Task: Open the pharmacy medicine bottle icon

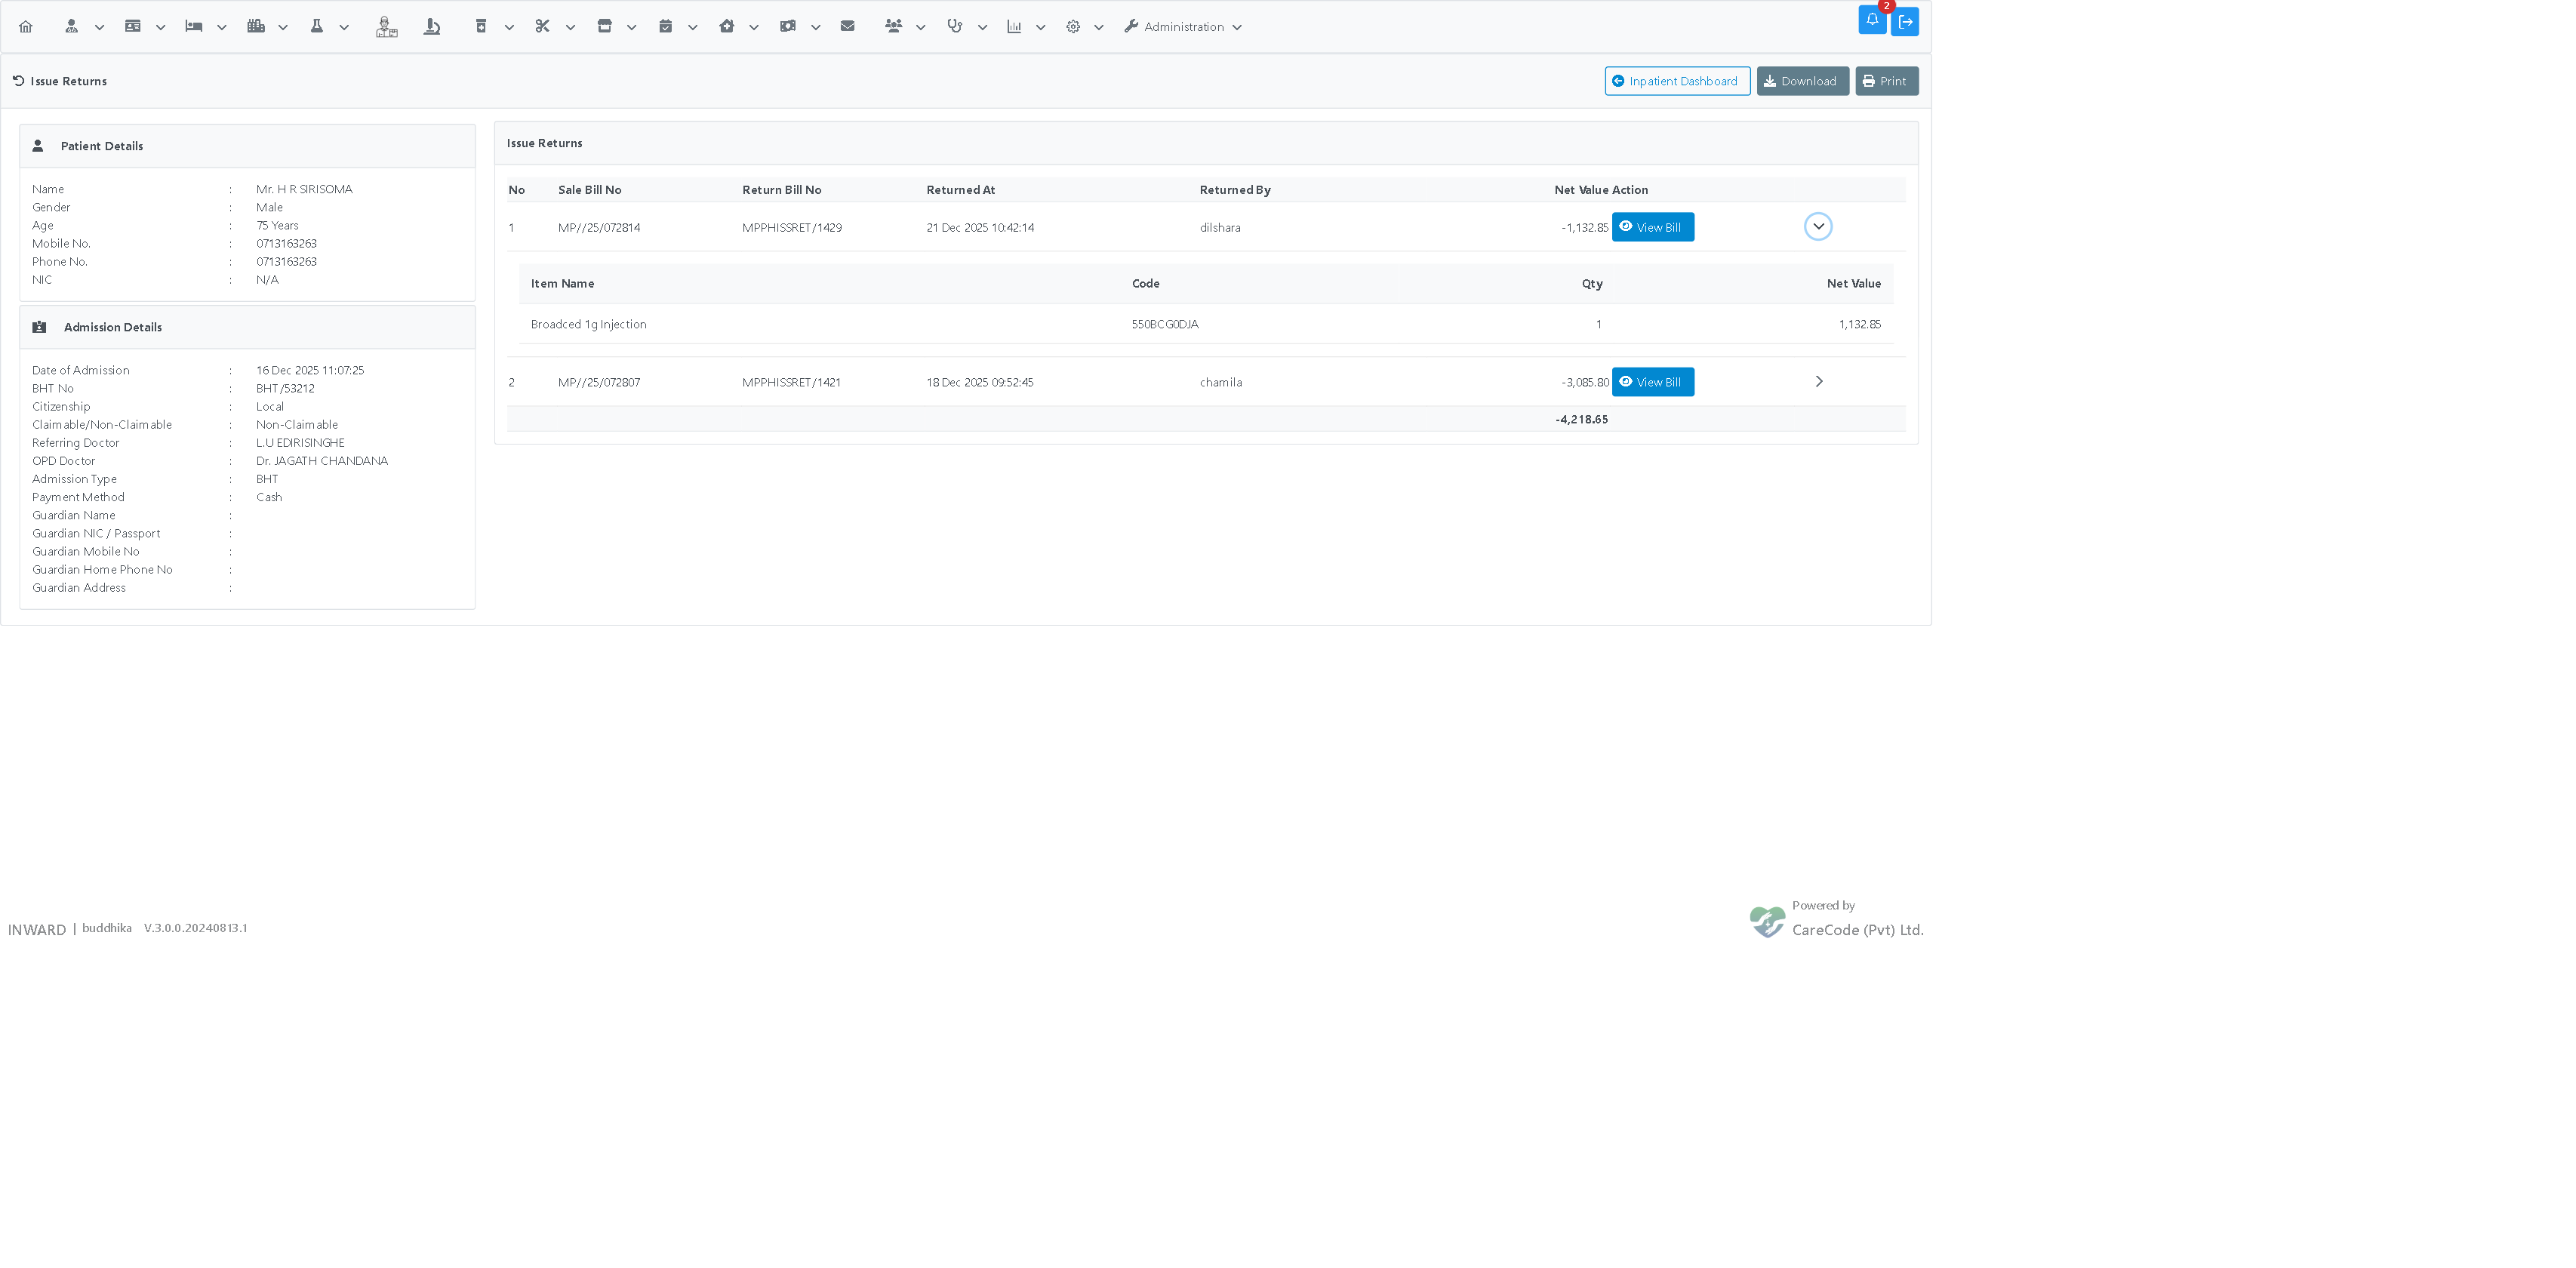Action: point(481,27)
